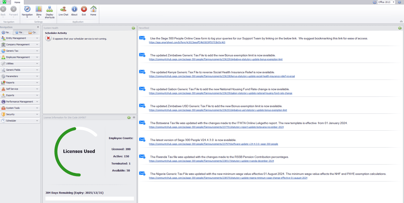Click the mail icon beside V24.4.3.0 release news

pos(142,140)
